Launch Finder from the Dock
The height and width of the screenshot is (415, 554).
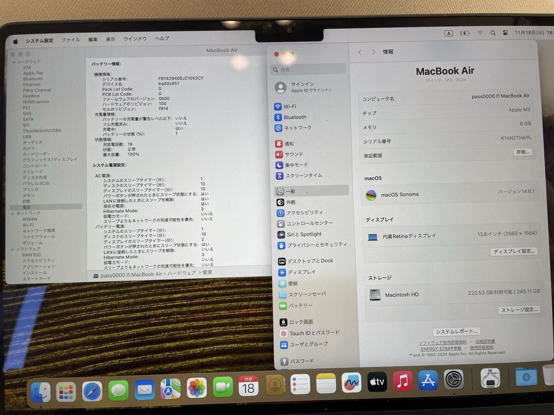(40, 392)
